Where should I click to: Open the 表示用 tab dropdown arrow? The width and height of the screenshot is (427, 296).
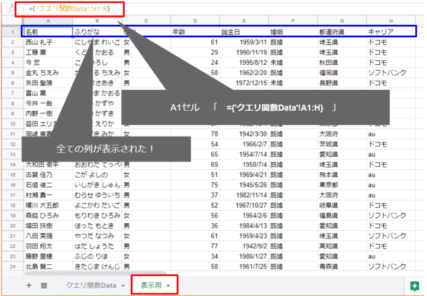pos(168,286)
